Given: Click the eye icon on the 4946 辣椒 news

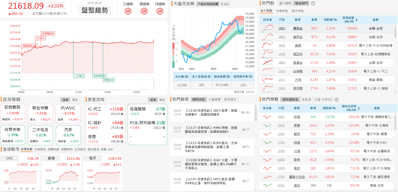Looking at the screenshot, I should pos(244,130).
